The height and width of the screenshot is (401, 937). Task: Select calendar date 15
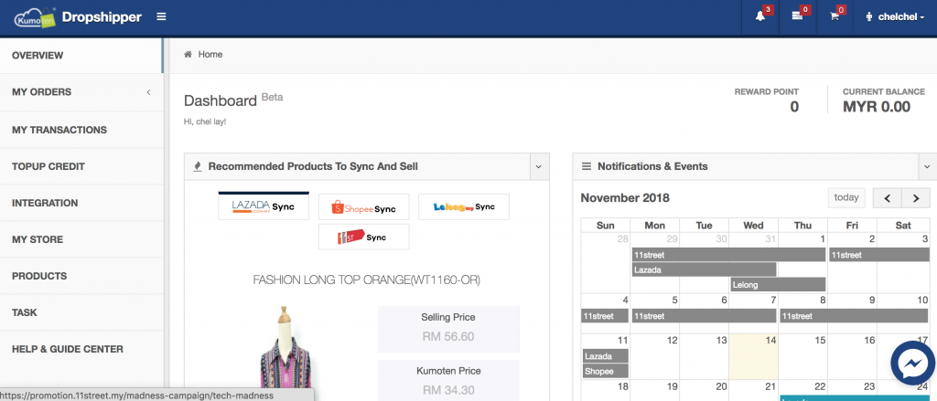point(802,356)
